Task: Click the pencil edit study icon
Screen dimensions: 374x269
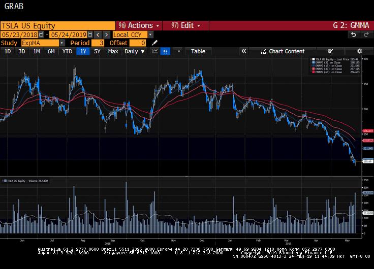Action: [154, 43]
